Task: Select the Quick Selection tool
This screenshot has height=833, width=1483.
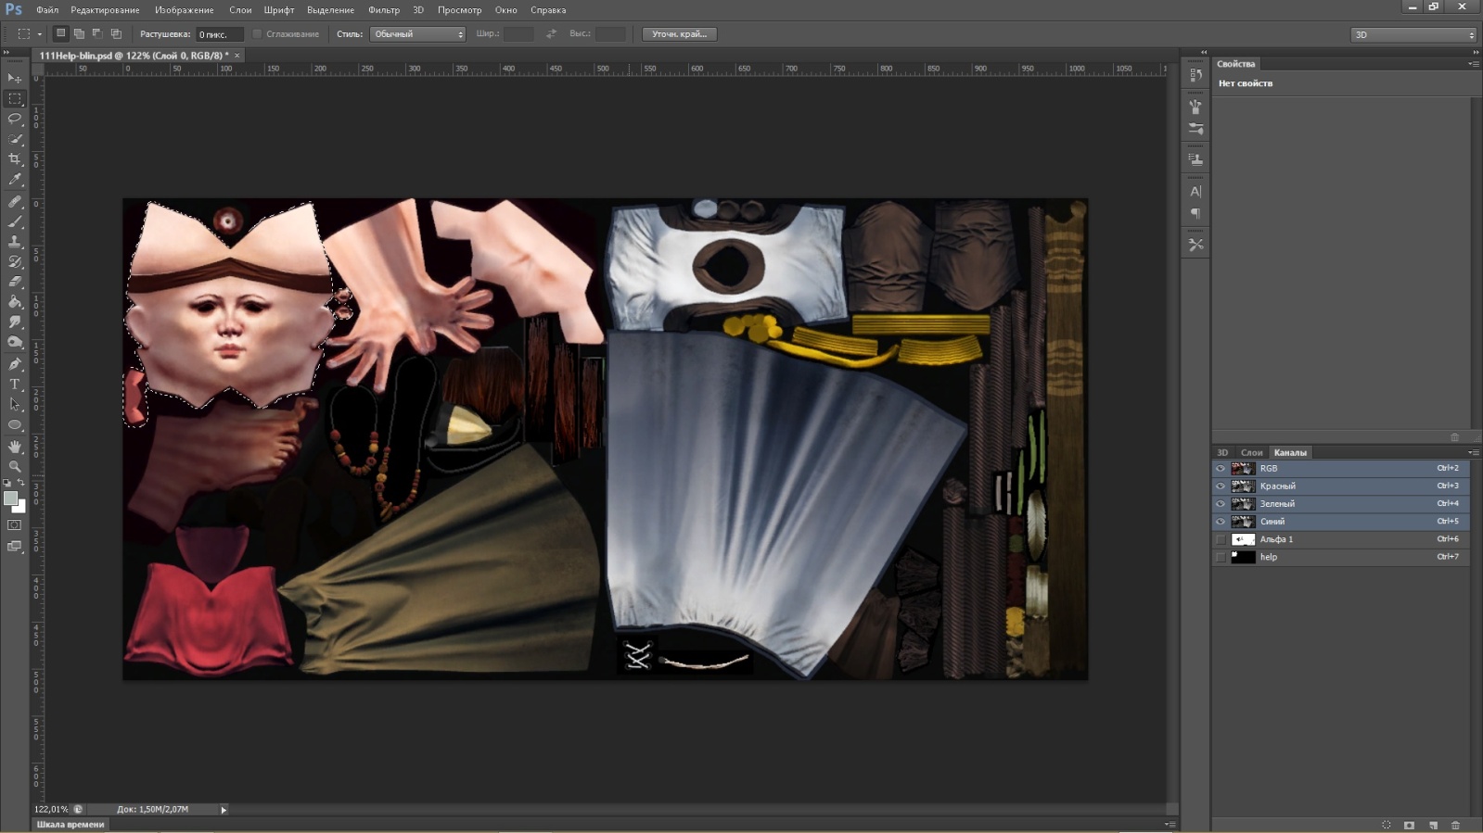Action: (15, 139)
